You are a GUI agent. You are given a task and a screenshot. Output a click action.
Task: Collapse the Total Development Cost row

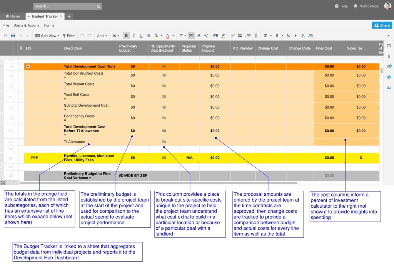[28, 66]
